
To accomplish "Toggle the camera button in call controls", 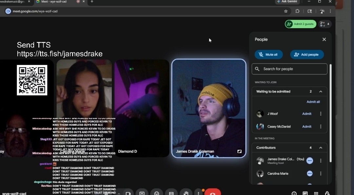I will click(128, 193).
